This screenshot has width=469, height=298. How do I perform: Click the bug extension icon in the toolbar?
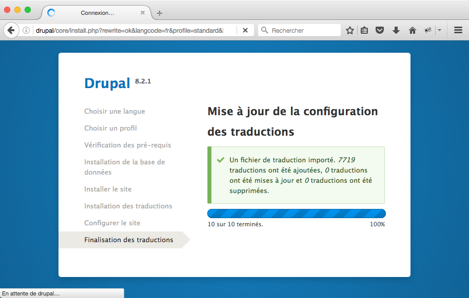428,30
